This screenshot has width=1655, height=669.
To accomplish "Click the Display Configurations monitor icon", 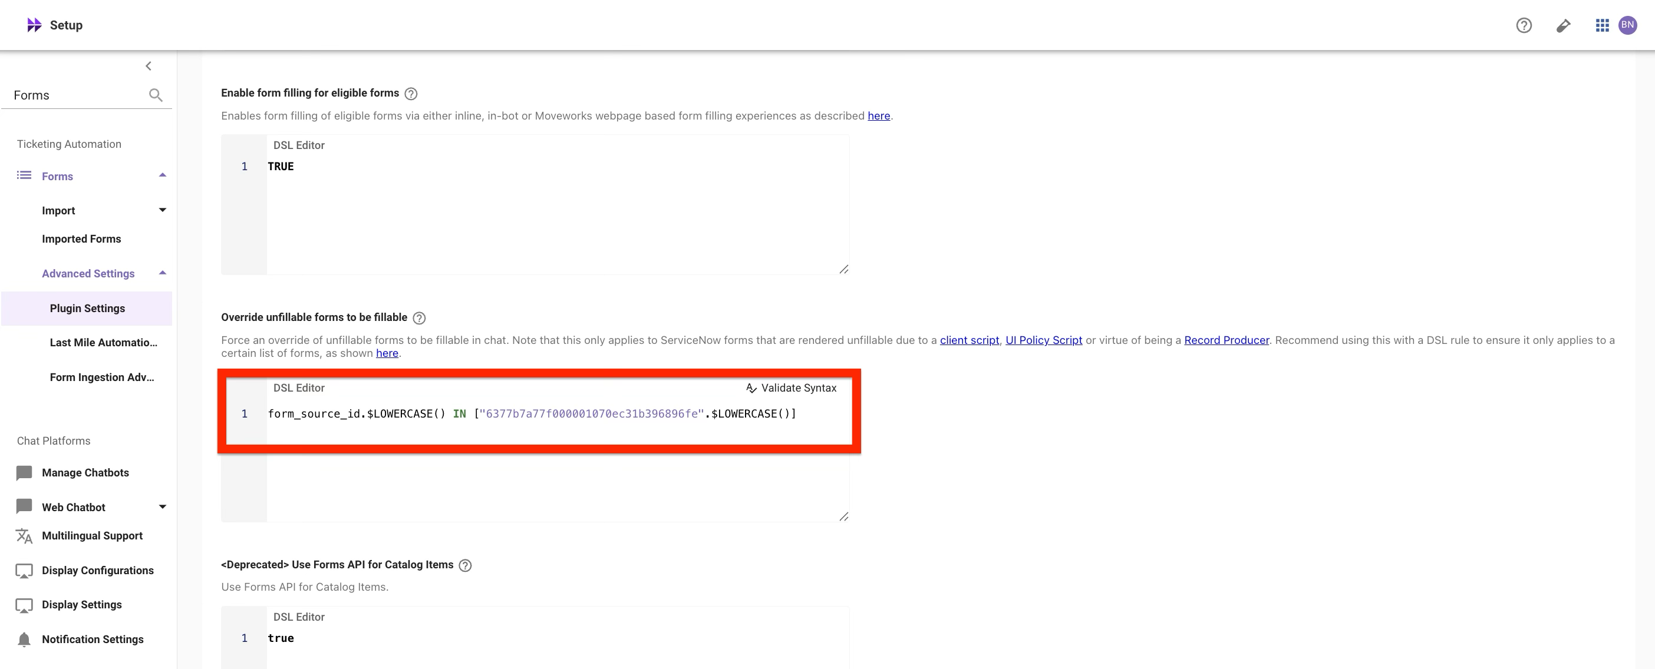I will pyautogui.click(x=24, y=571).
